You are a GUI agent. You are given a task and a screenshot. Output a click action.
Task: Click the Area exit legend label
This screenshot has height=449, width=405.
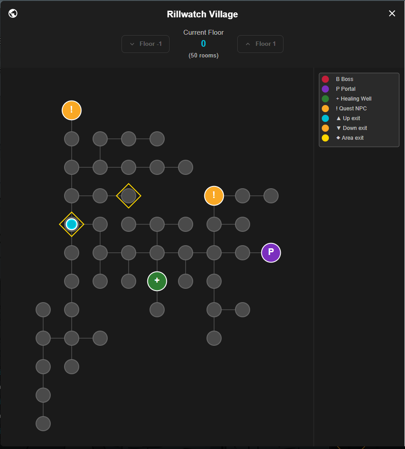[352, 138]
